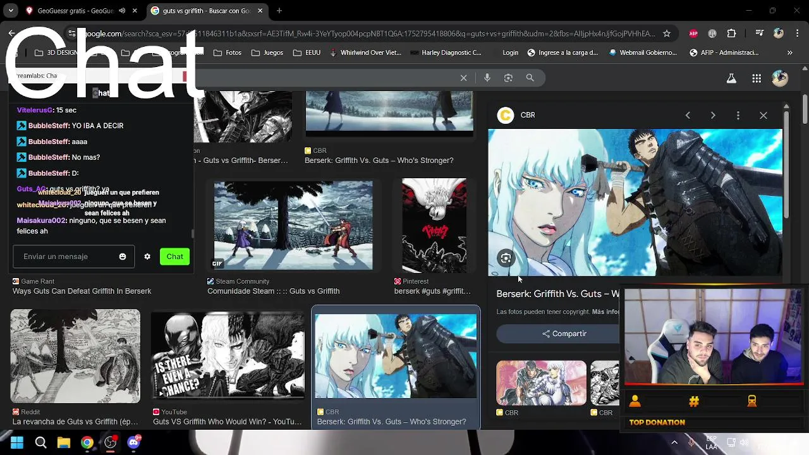Close the image preview panel

point(763,115)
